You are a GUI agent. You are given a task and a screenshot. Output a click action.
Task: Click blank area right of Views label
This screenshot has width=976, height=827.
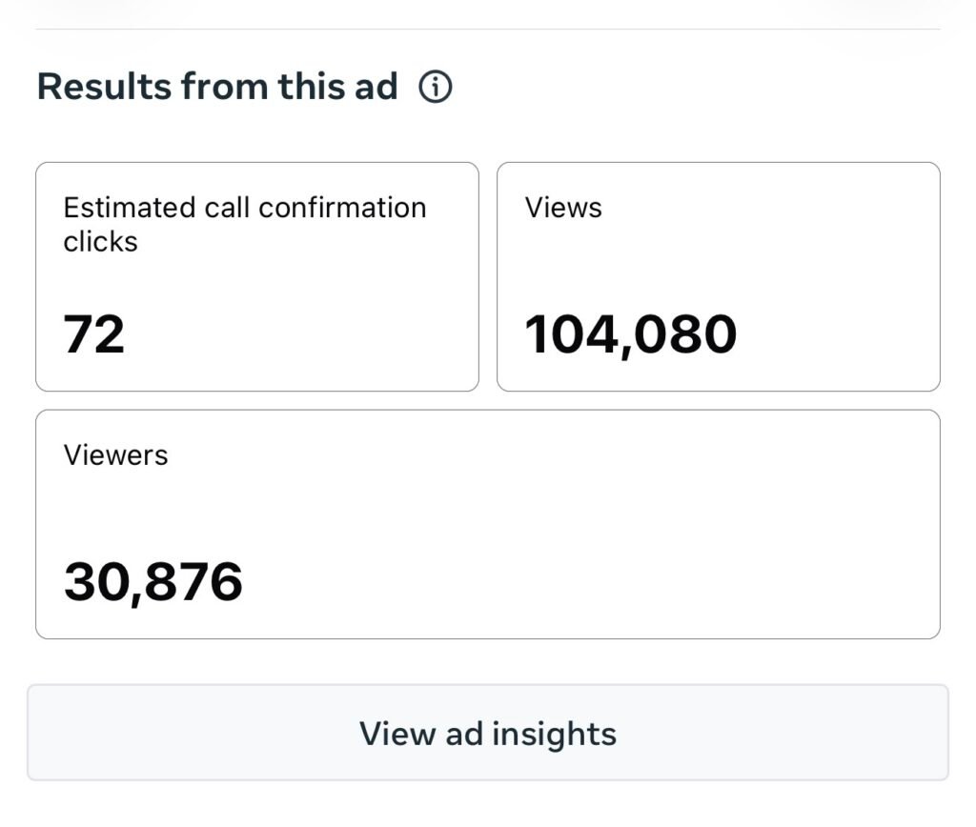click(782, 208)
